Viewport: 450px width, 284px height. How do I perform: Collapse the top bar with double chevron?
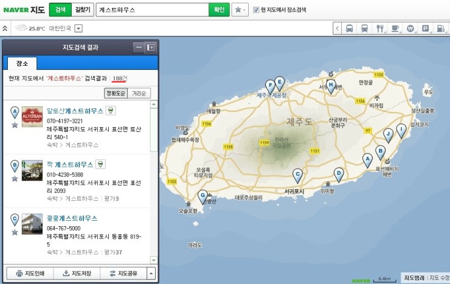[x=5, y=29]
